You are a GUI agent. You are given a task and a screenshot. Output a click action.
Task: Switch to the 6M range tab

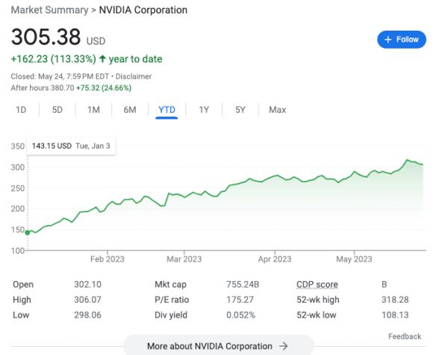pyautogui.click(x=130, y=110)
